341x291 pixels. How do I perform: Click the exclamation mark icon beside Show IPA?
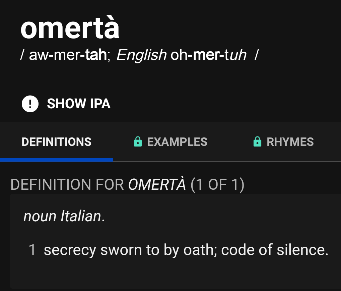coord(30,104)
